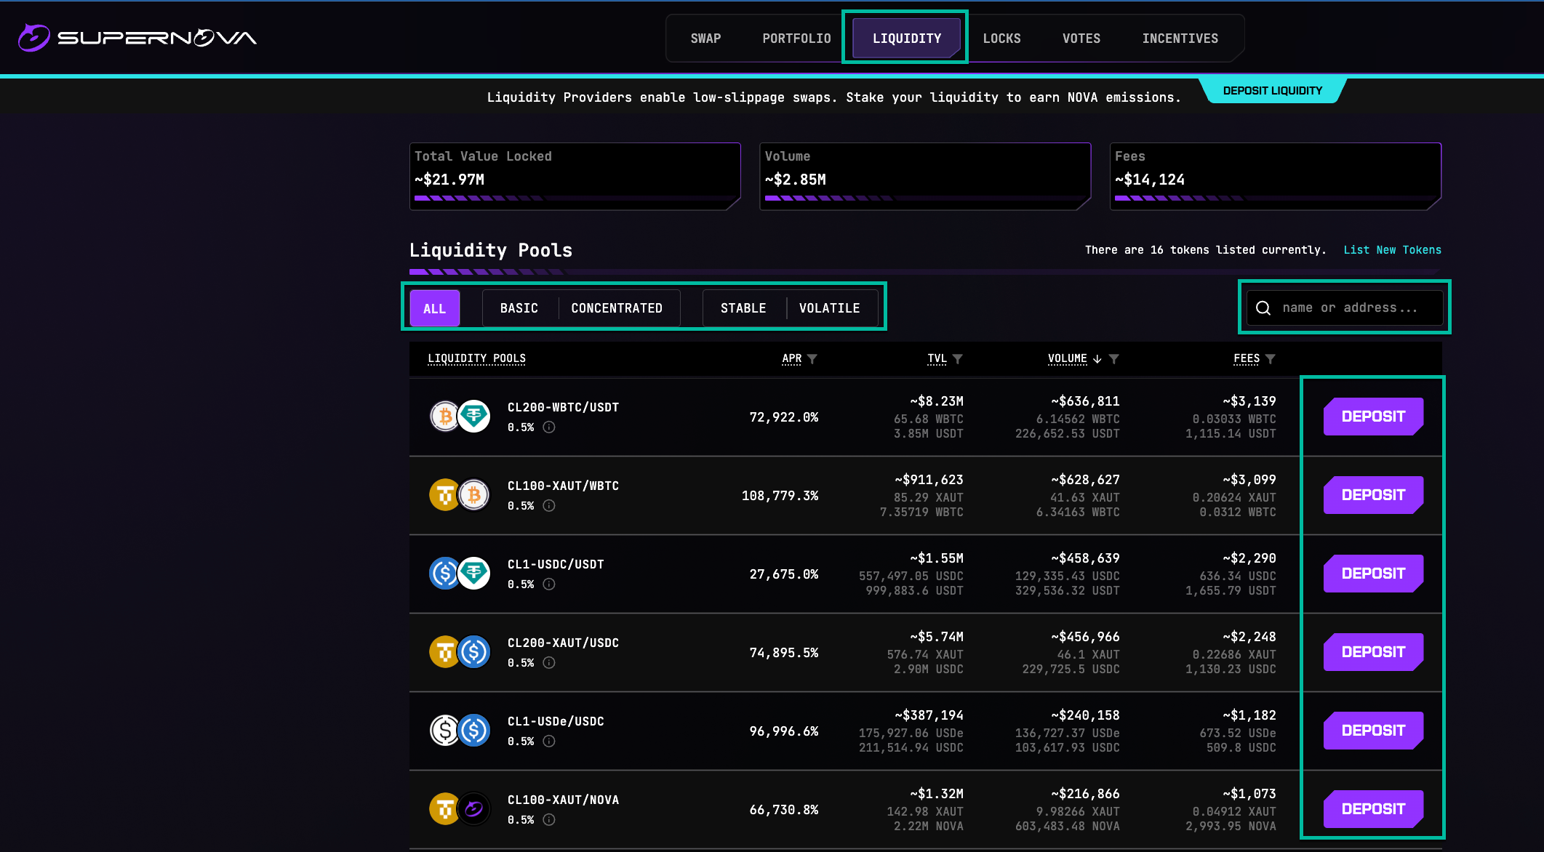Screen dimensions: 1544x852
Task: Click the TVL column filter funnel icon
Action: (958, 359)
